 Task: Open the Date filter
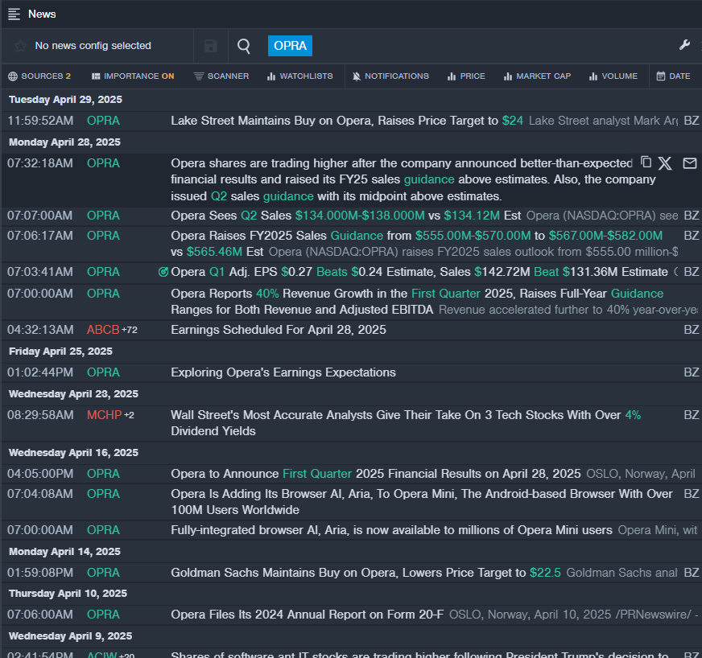pos(673,76)
